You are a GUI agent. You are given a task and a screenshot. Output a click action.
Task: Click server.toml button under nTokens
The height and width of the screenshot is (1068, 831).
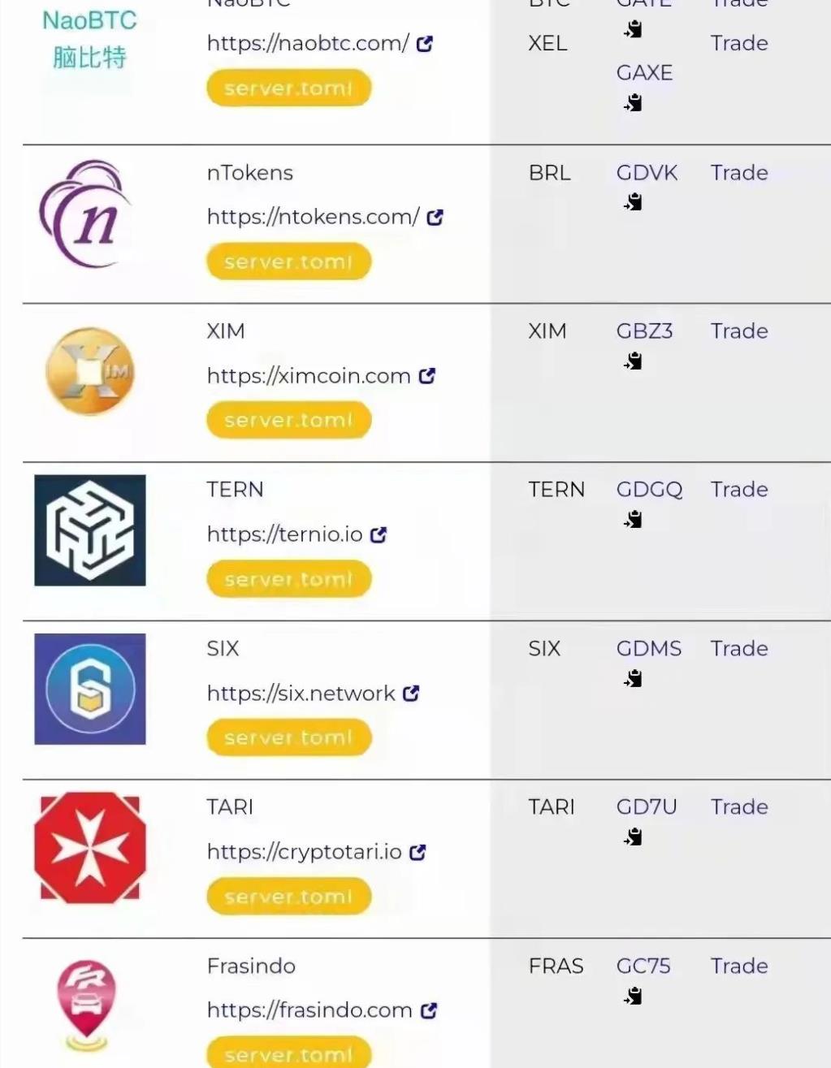(x=289, y=262)
